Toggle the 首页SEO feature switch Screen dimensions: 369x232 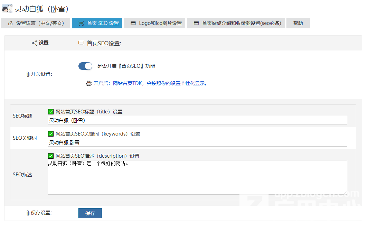point(85,66)
